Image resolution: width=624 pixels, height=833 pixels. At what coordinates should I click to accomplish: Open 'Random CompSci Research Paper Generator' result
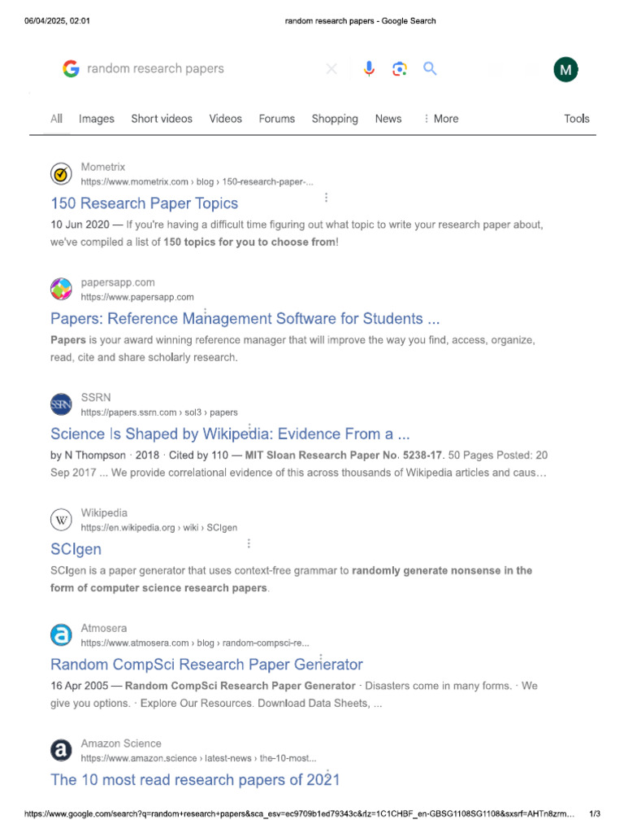click(x=206, y=665)
